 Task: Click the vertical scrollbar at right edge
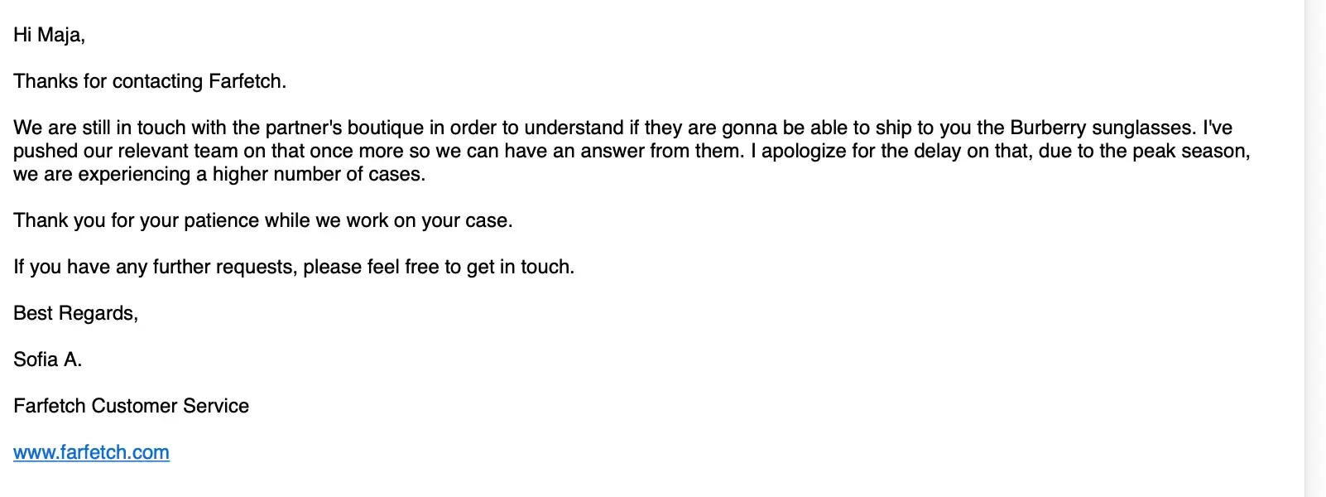point(1315,248)
